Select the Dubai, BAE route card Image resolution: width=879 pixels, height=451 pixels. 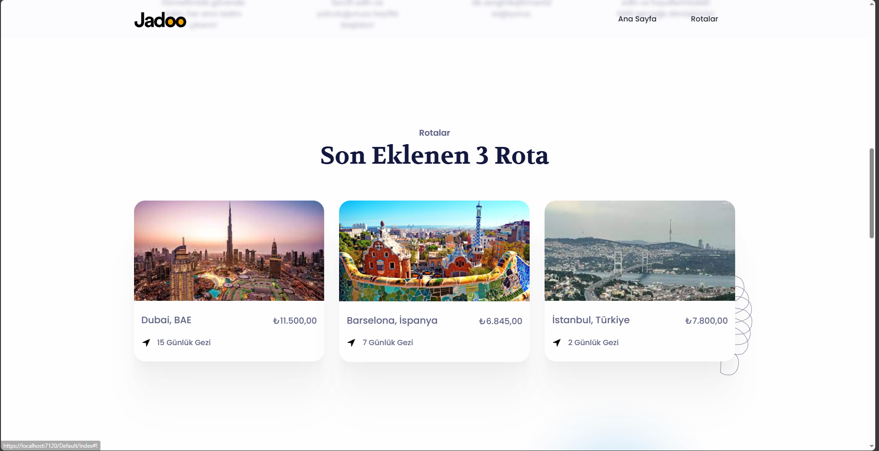click(229, 280)
